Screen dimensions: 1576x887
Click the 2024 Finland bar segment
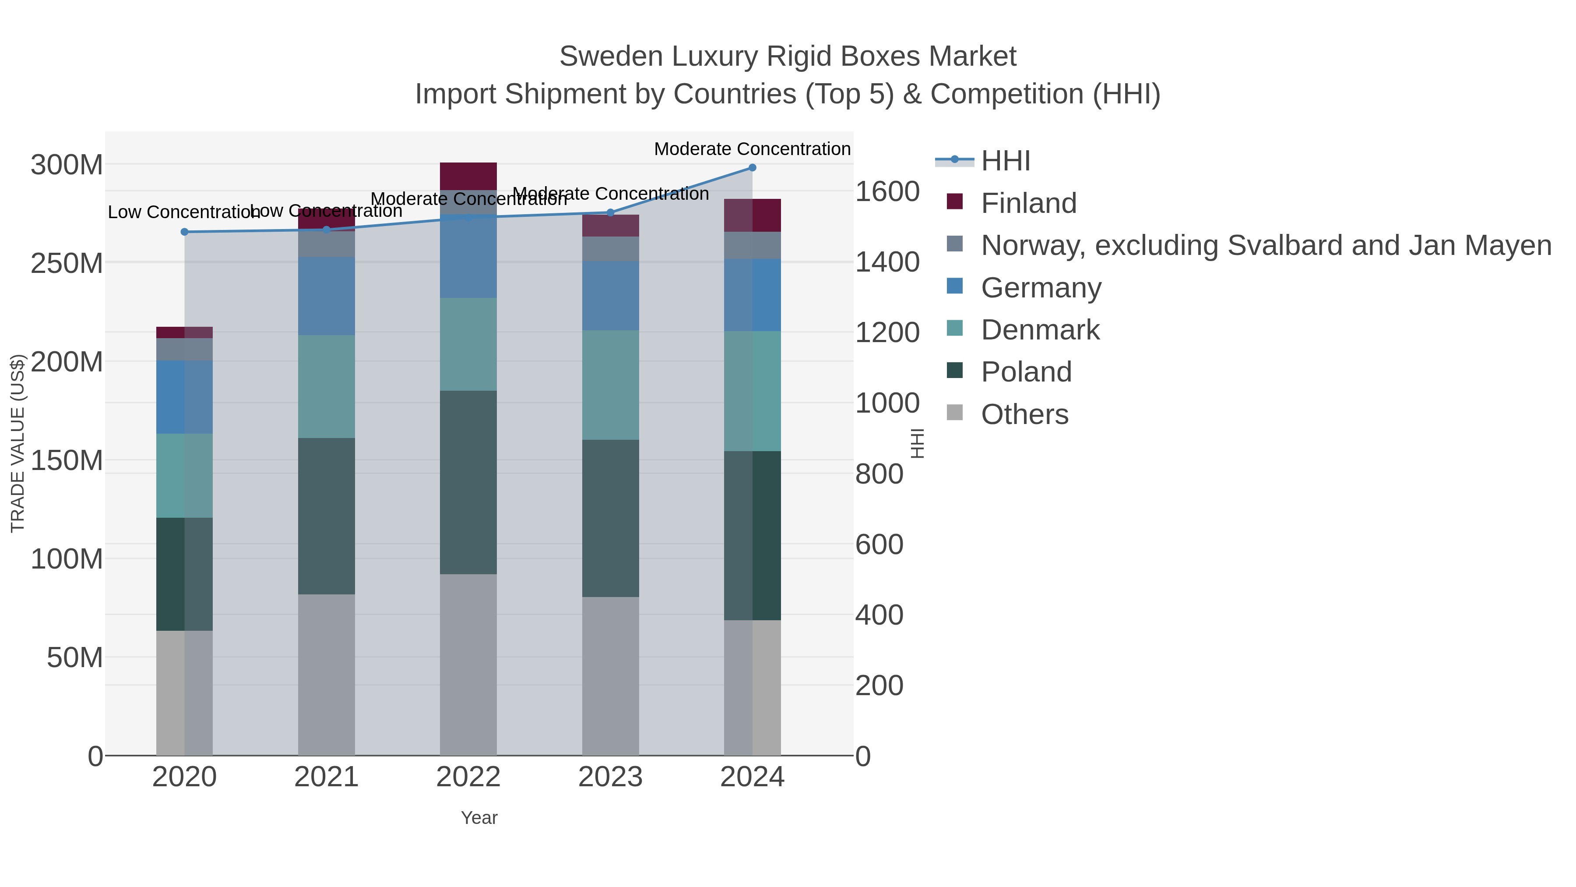(x=753, y=216)
